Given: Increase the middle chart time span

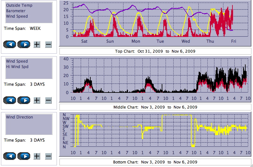Looking at the screenshot, I should pos(37,100).
